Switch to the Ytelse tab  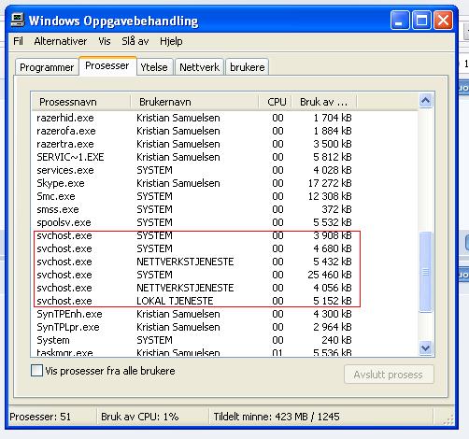click(154, 67)
